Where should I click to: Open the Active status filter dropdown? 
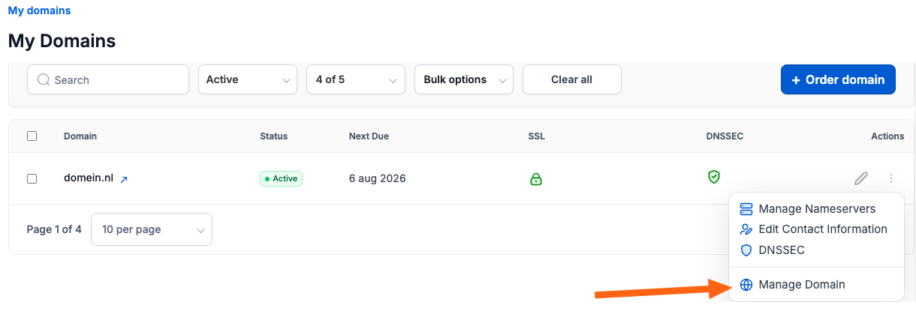tap(248, 79)
